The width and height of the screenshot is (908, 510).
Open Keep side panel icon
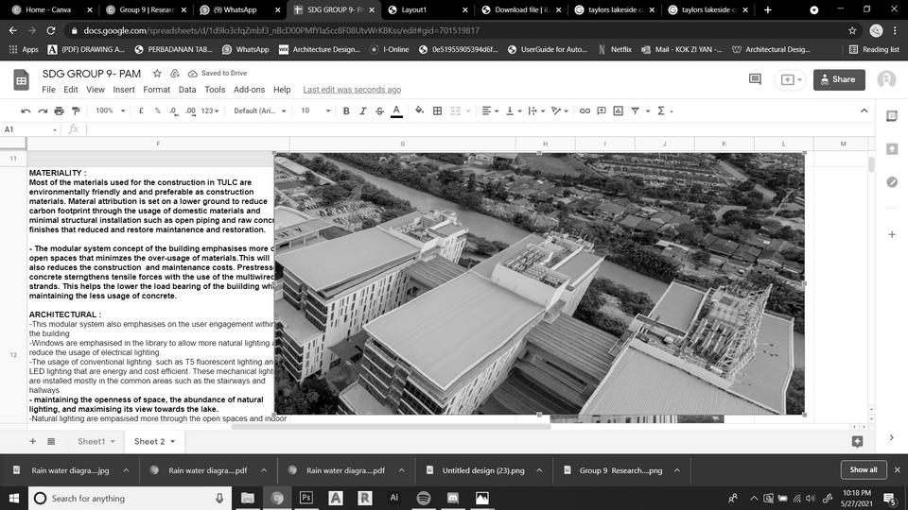click(x=892, y=149)
